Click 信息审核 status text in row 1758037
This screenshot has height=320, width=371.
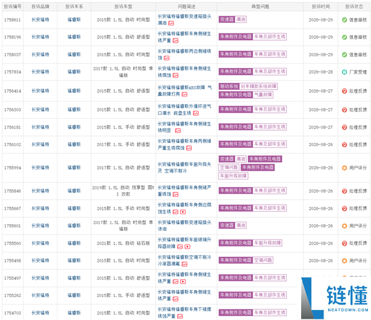pos(358,54)
